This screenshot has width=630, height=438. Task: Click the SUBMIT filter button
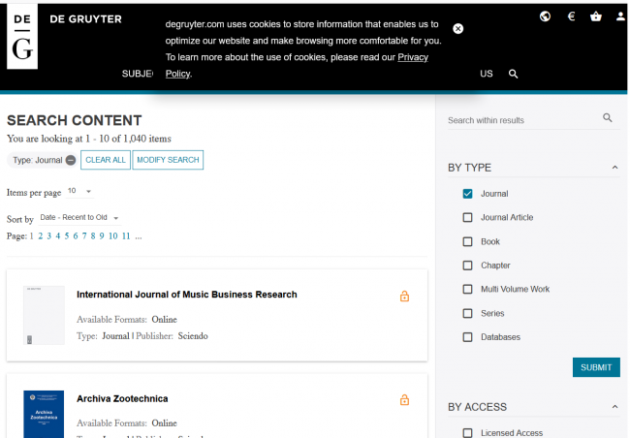pyautogui.click(x=596, y=367)
